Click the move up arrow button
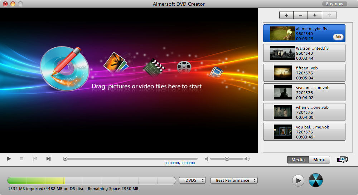Image resolution: width=358 pixels, height=195 pixels. tap(329, 15)
